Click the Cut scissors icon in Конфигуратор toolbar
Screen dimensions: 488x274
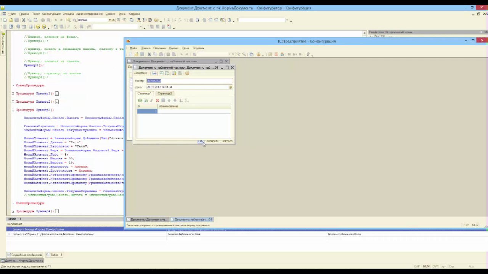(24, 20)
